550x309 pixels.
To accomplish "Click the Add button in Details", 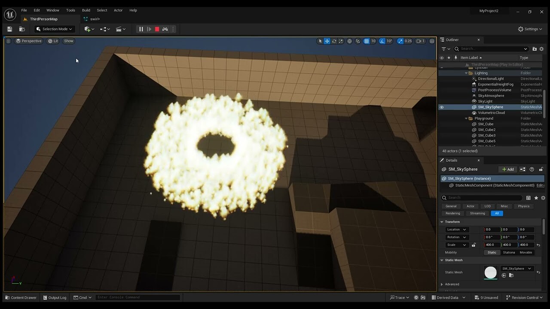I will pos(507,169).
